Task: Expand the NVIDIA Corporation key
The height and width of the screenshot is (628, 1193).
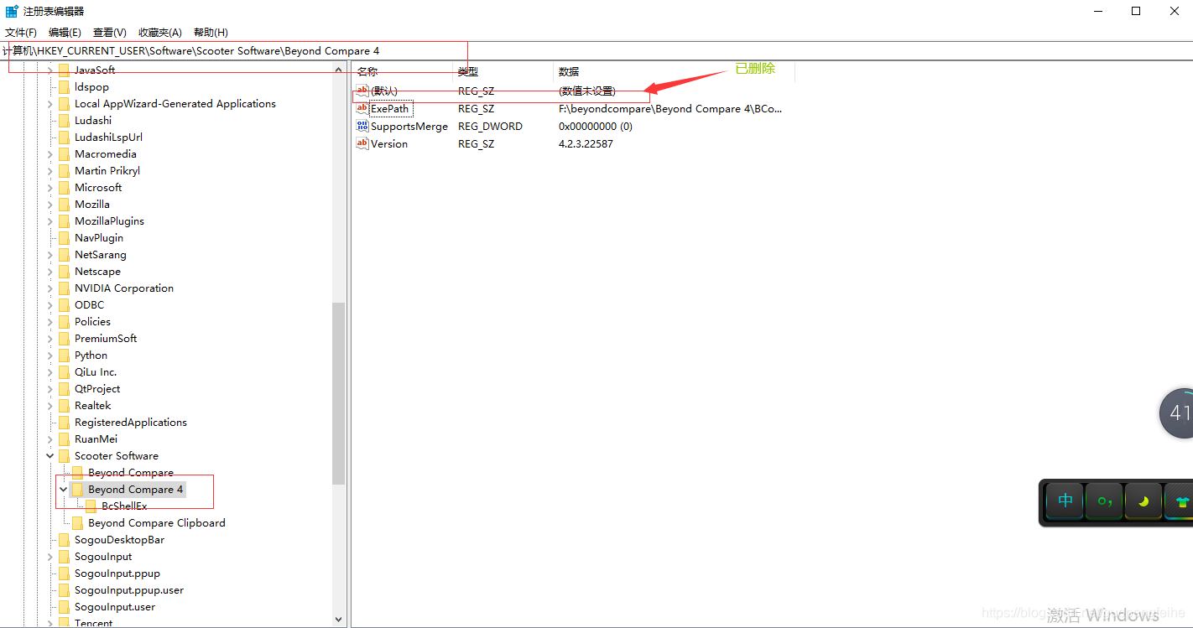Action: click(x=50, y=288)
